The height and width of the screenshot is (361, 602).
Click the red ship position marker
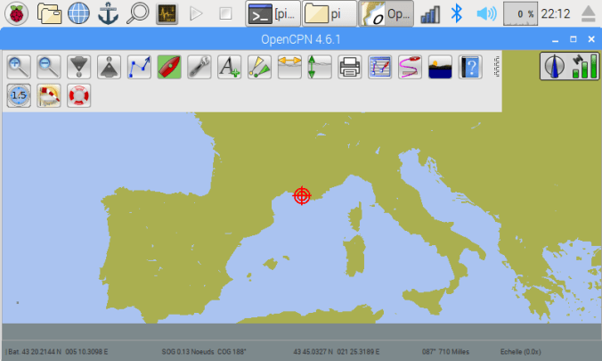coord(303,195)
